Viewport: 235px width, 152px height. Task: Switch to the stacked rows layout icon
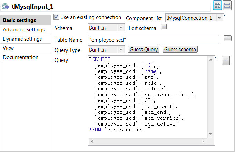pos(227,5)
